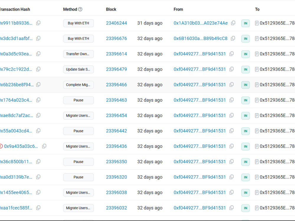Copy transaction hash 0xaa1fcec585f
The width and height of the screenshot is (295, 221).
(x=38, y=208)
